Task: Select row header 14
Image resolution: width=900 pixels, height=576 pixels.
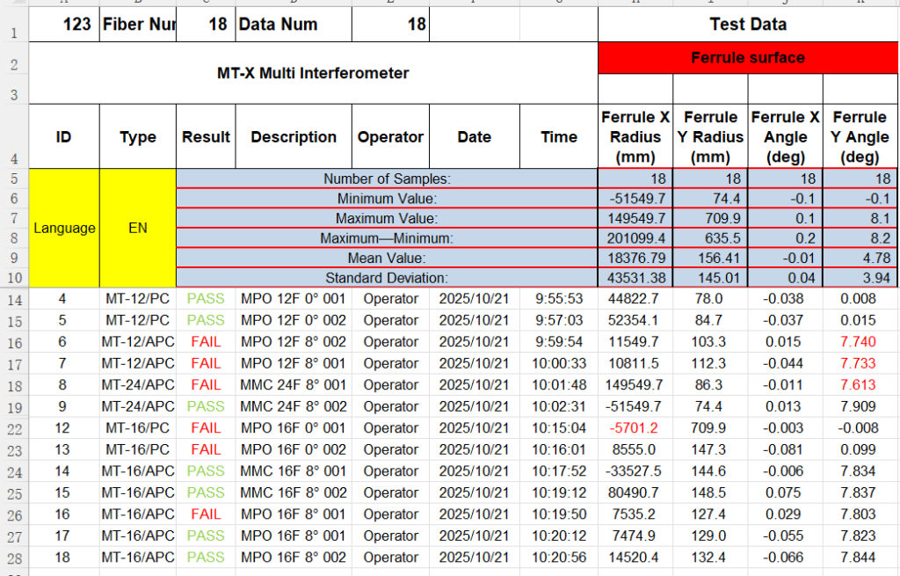Action: [14, 299]
